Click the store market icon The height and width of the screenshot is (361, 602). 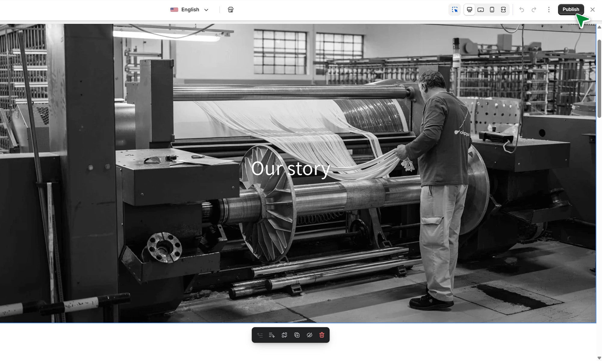231,10
